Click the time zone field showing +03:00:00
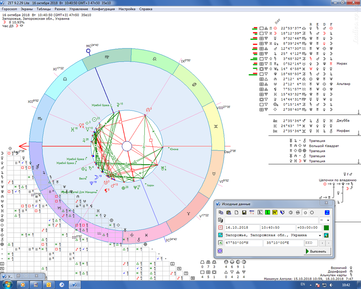The image size is (361, 289). pyautogui.click(x=309, y=228)
